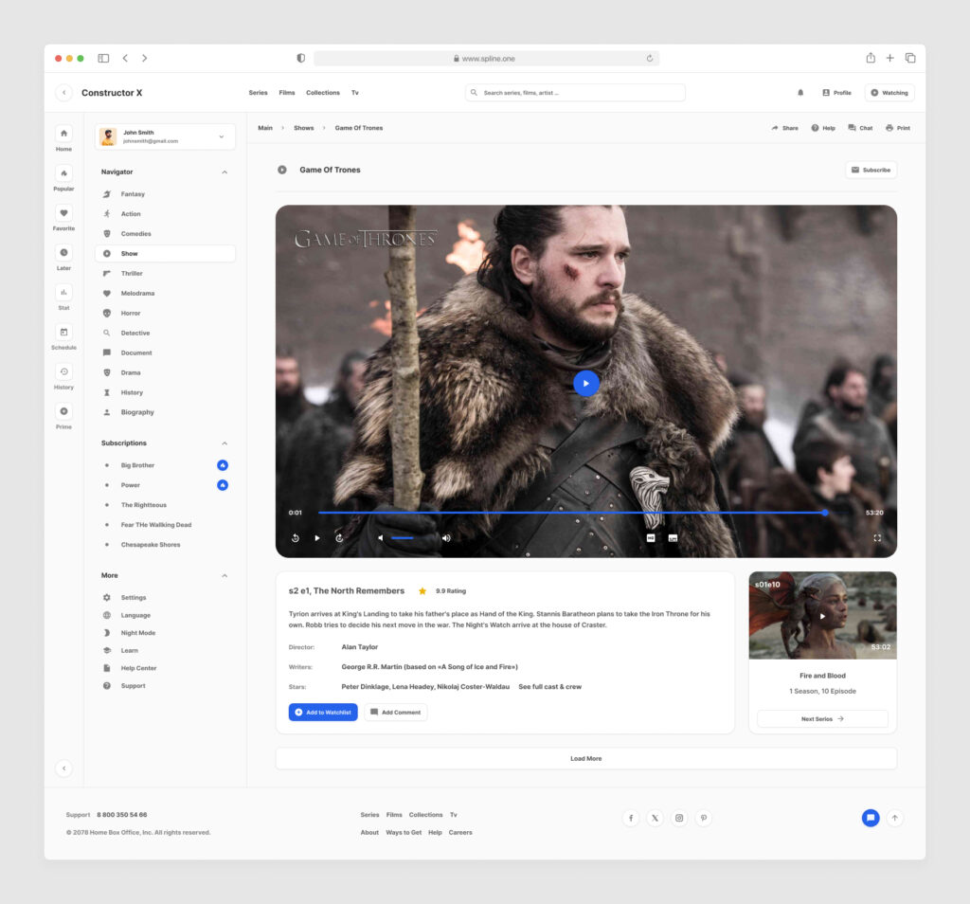The width and height of the screenshot is (970, 904).
Task: Click the video progress bar handle
Action: pyautogui.click(x=825, y=513)
